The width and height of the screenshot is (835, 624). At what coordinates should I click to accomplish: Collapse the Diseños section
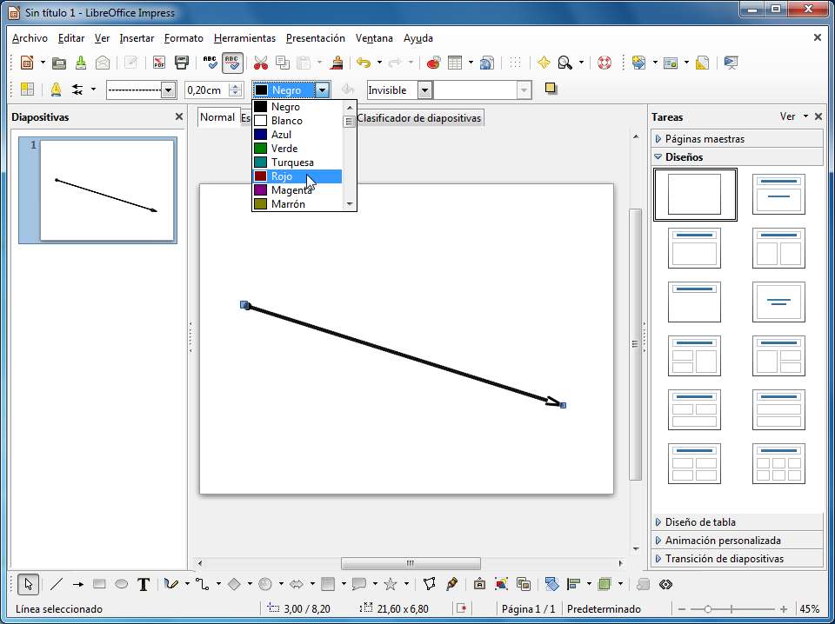[x=737, y=157]
